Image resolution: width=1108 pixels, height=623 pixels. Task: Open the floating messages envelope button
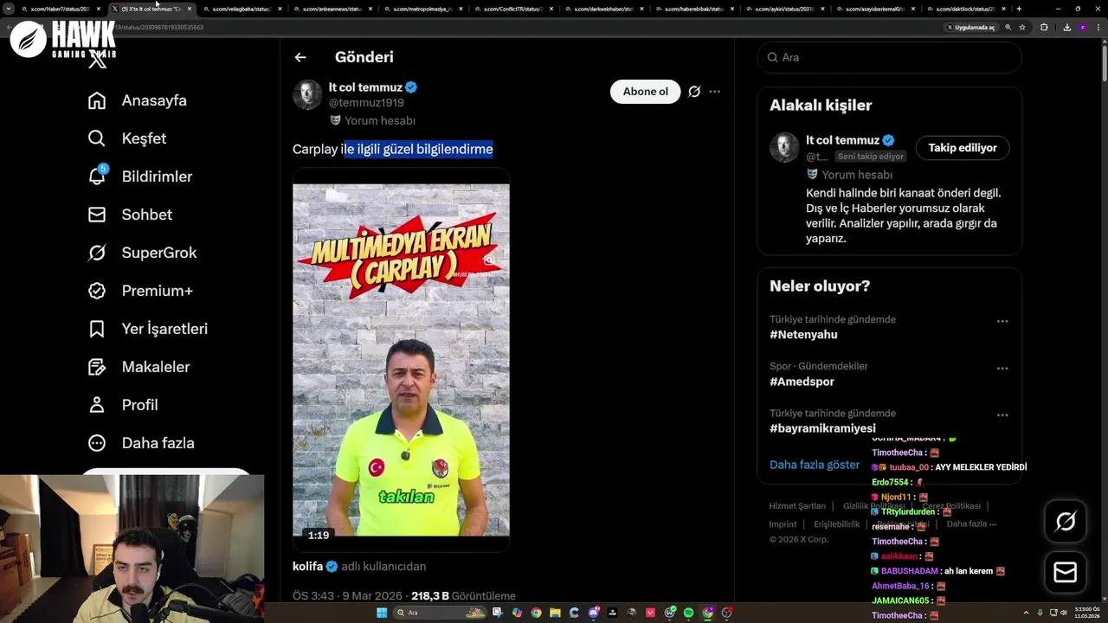[1066, 572]
